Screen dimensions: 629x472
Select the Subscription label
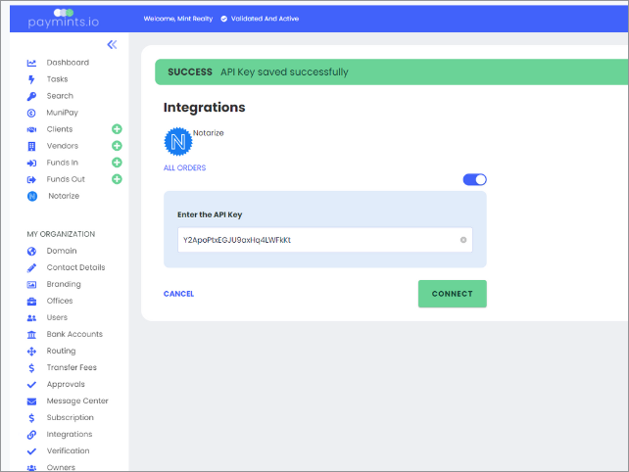pyautogui.click(x=71, y=417)
